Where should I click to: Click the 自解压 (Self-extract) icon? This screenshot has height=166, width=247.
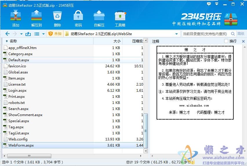[x=99, y=18]
